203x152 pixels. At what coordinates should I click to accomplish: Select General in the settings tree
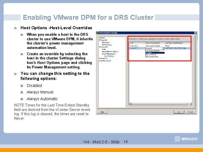[x=101, y=38]
